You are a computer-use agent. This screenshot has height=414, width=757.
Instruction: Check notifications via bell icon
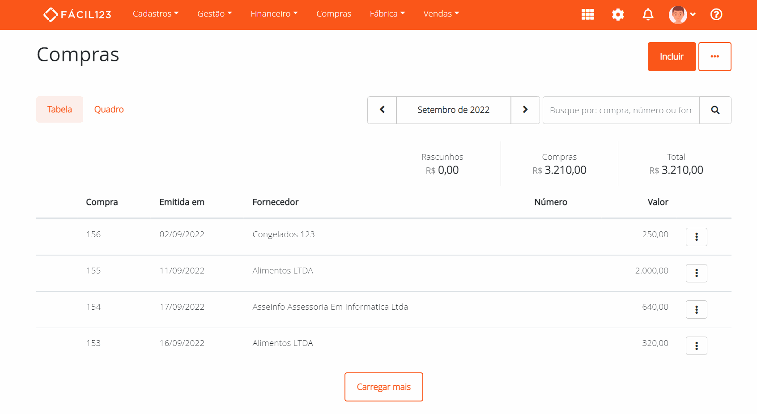648,14
